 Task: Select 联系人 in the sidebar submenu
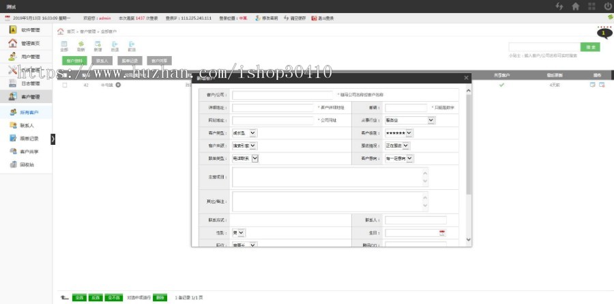[x=26, y=126]
